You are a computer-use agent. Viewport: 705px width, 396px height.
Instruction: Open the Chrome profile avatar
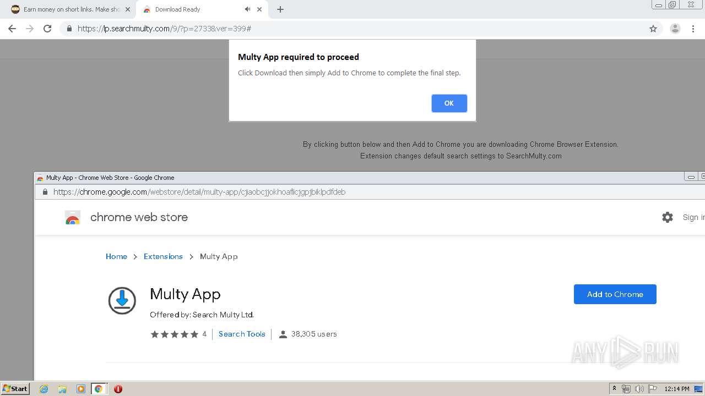tap(675, 29)
